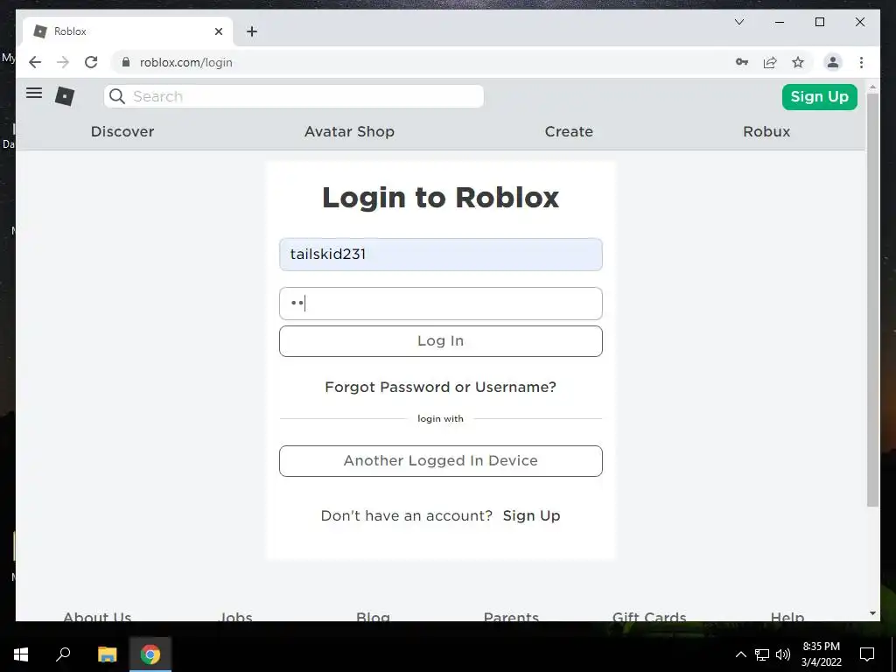Share this page icon
Viewport: 896px width, 672px height.
click(x=770, y=62)
